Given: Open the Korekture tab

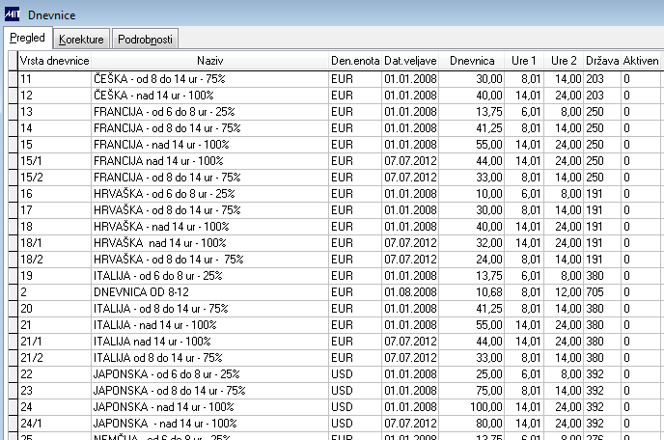Looking at the screenshot, I should pyautogui.click(x=81, y=39).
